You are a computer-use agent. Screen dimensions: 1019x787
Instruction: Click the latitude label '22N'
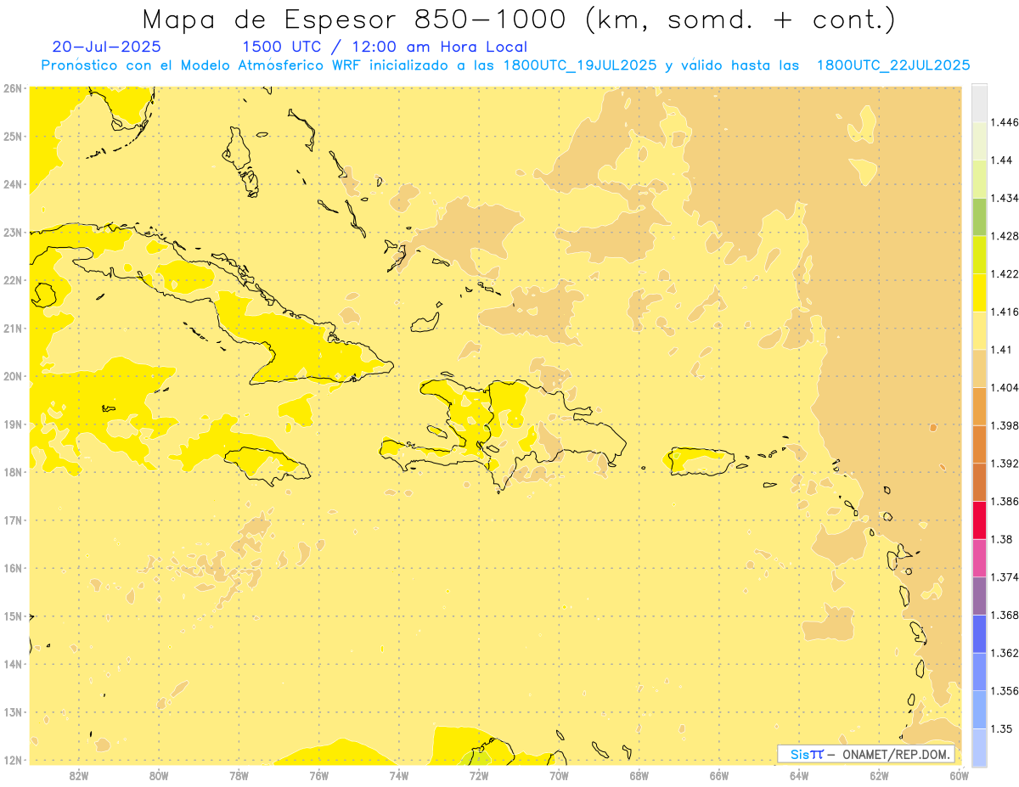13,280
